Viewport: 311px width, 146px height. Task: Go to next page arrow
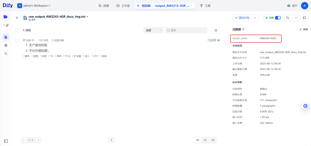[x=38, y=140]
